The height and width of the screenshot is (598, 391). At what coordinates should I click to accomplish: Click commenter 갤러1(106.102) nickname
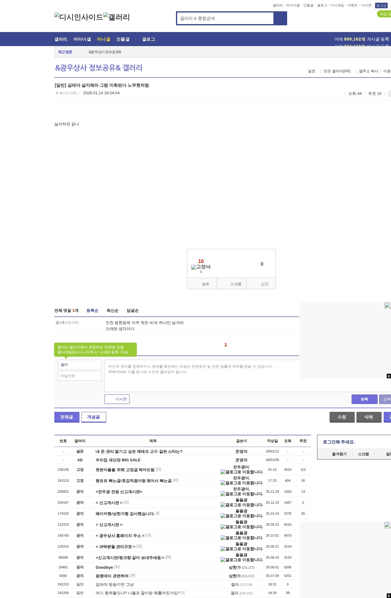click(67, 322)
